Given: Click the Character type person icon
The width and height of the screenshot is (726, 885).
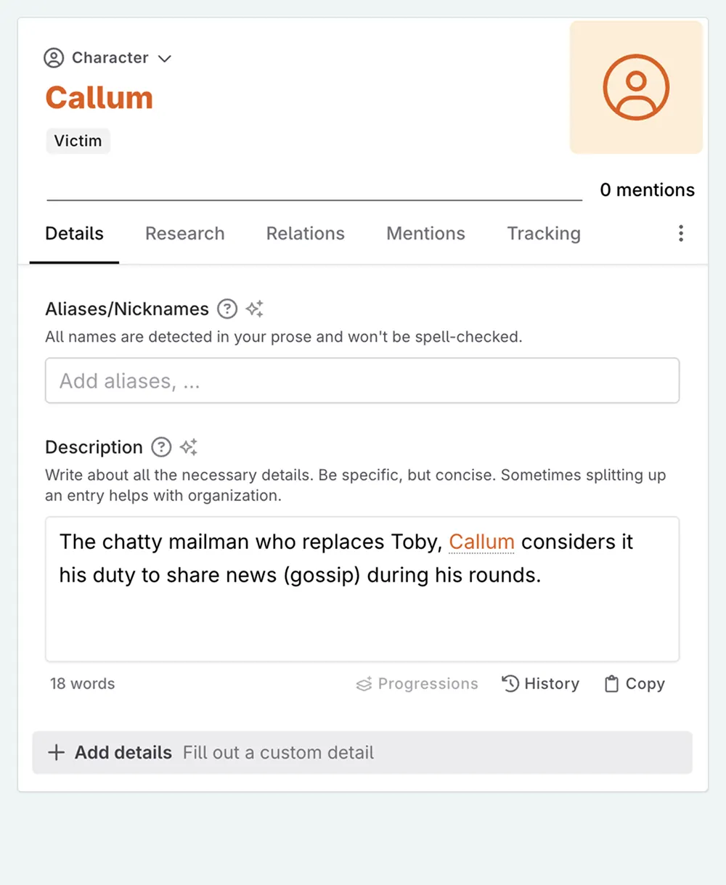Looking at the screenshot, I should [x=54, y=58].
